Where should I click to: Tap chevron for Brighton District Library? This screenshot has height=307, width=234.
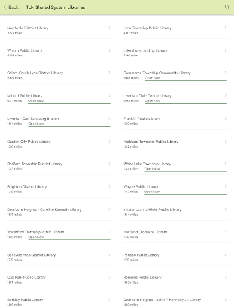[x=110, y=186]
